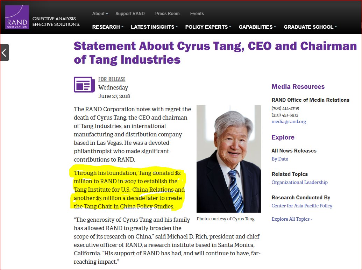Click the FOR RELEASE link
362x270 pixels.
(x=112, y=79)
